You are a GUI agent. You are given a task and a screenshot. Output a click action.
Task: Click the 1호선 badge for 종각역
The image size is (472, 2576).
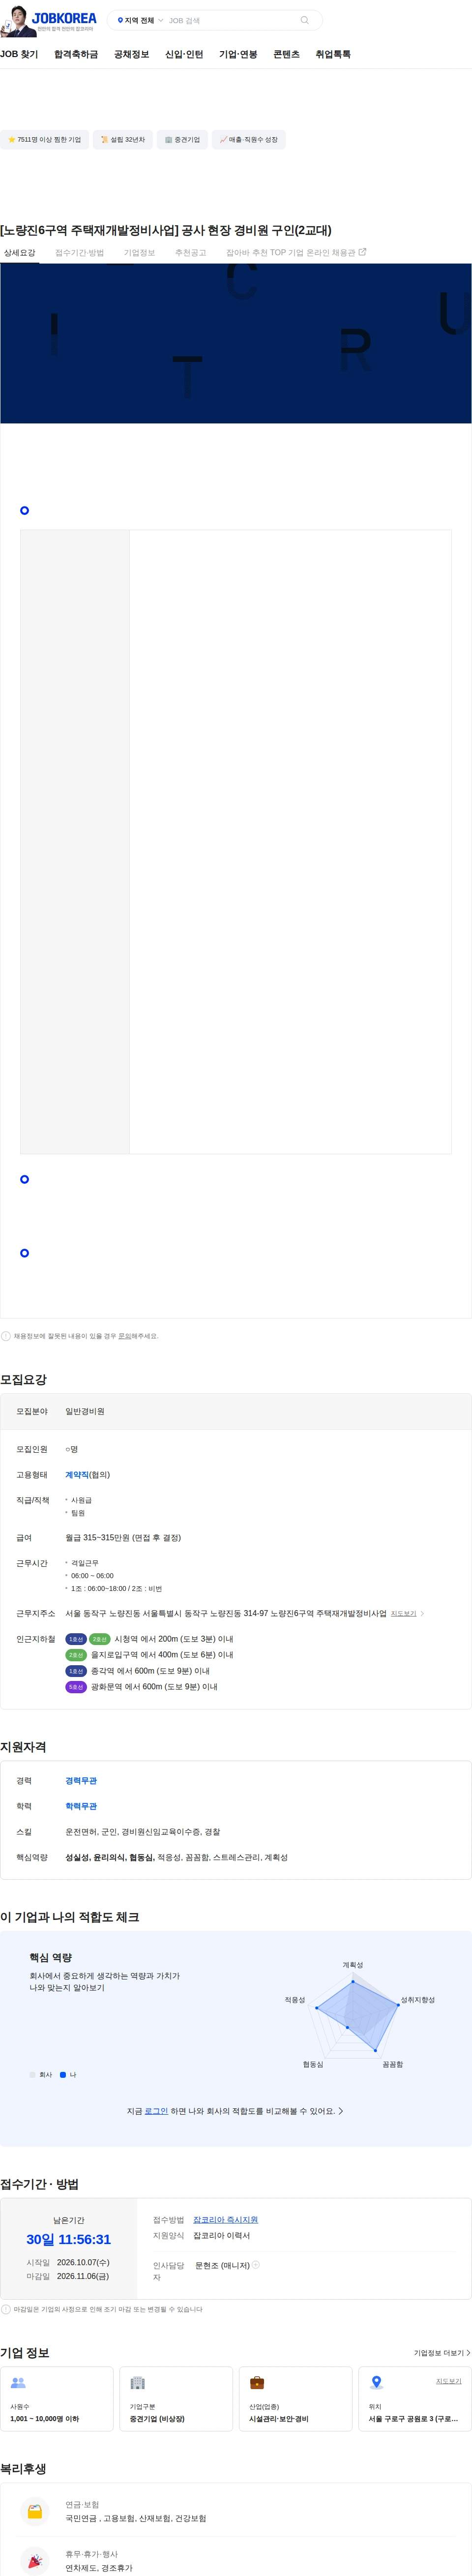coord(76,1671)
